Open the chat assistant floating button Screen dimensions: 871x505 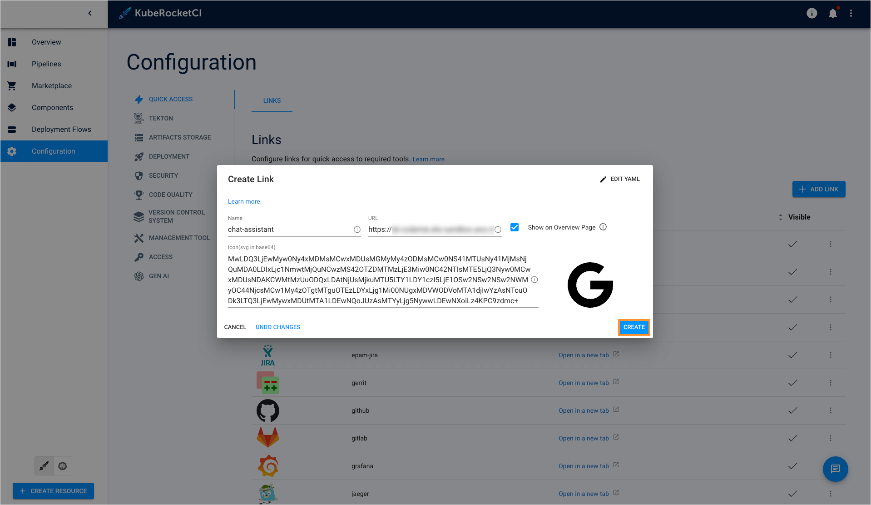click(x=835, y=469)
